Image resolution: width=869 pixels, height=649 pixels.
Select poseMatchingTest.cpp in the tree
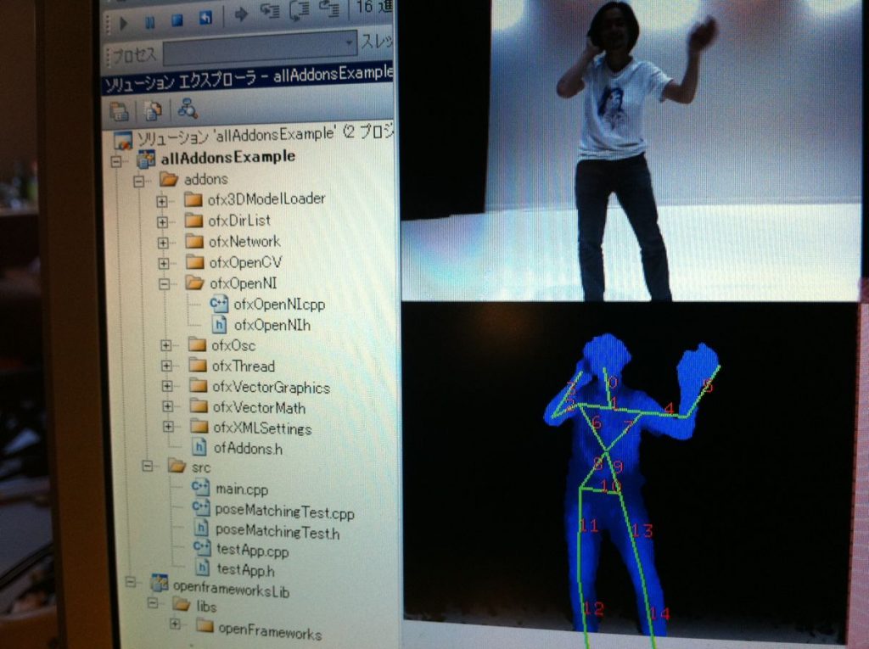point(284,512)
